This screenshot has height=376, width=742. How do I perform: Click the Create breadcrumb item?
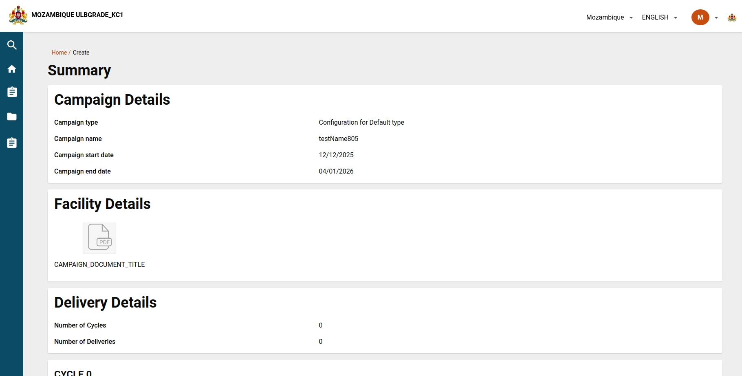pyautogui.click(x=81, y=53)
